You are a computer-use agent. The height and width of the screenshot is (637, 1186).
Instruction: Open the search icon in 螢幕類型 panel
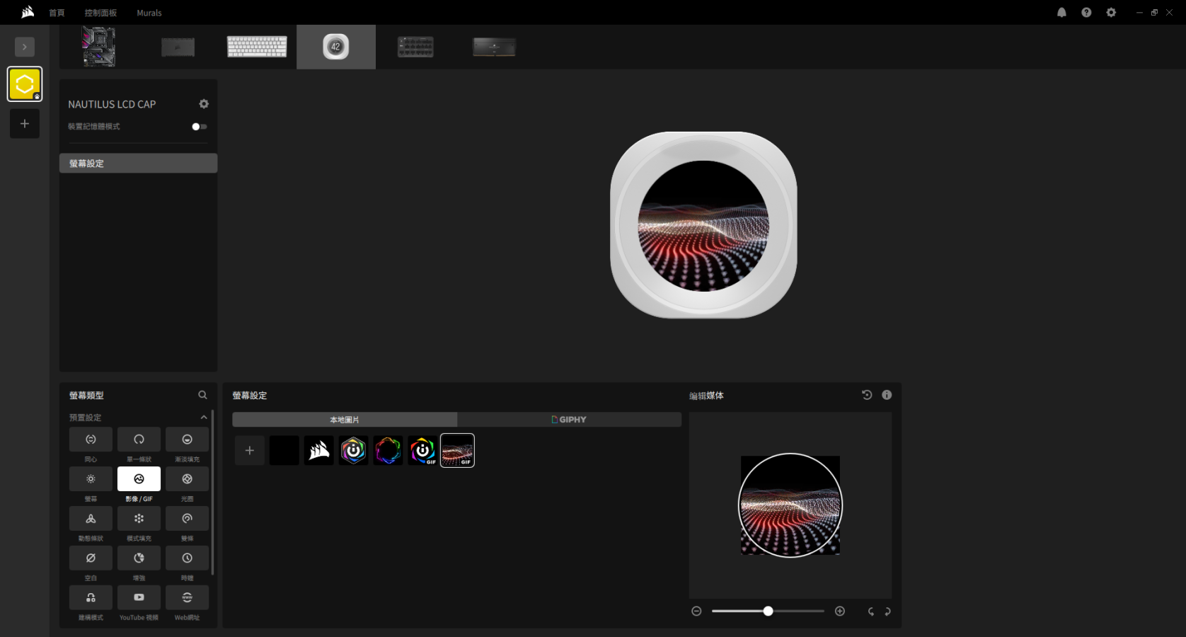pos(202,395)
